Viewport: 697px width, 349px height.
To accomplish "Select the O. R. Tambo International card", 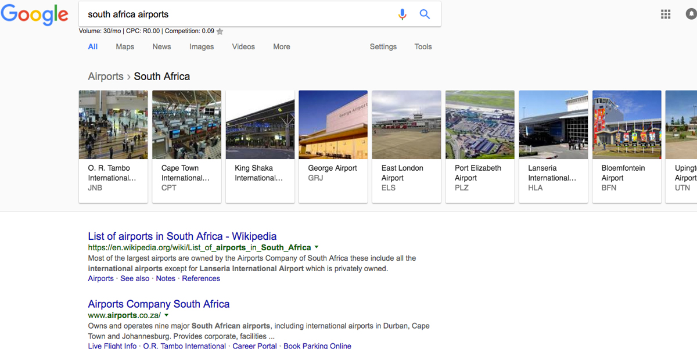I will [113, 146].
